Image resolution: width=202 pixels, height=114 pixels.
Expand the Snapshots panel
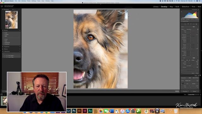(3, 47)
